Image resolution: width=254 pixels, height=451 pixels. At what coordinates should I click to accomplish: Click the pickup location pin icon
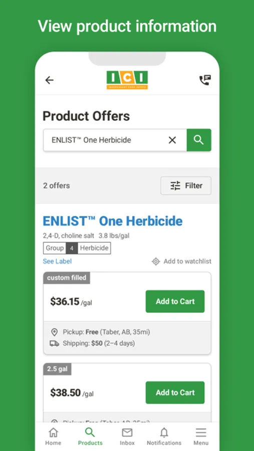[55, 332]
